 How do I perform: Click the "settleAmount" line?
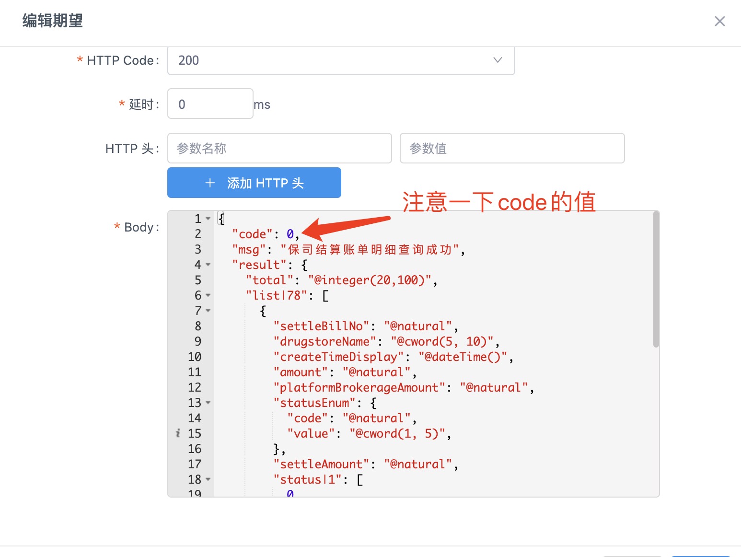point(366,464)
